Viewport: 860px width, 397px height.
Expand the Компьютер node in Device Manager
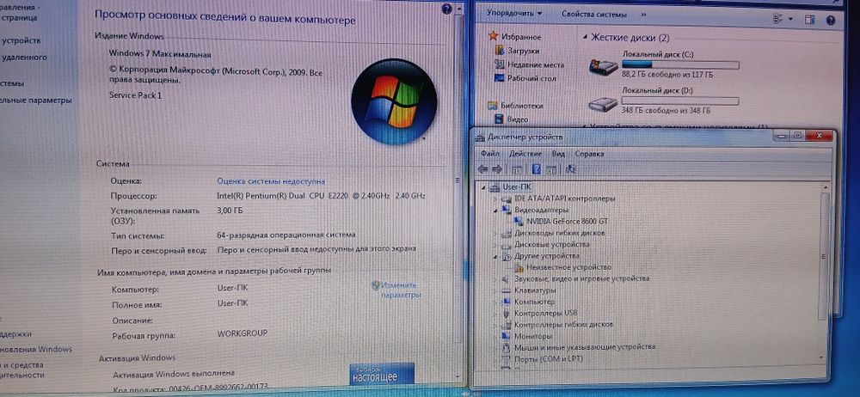pos(496,302)
